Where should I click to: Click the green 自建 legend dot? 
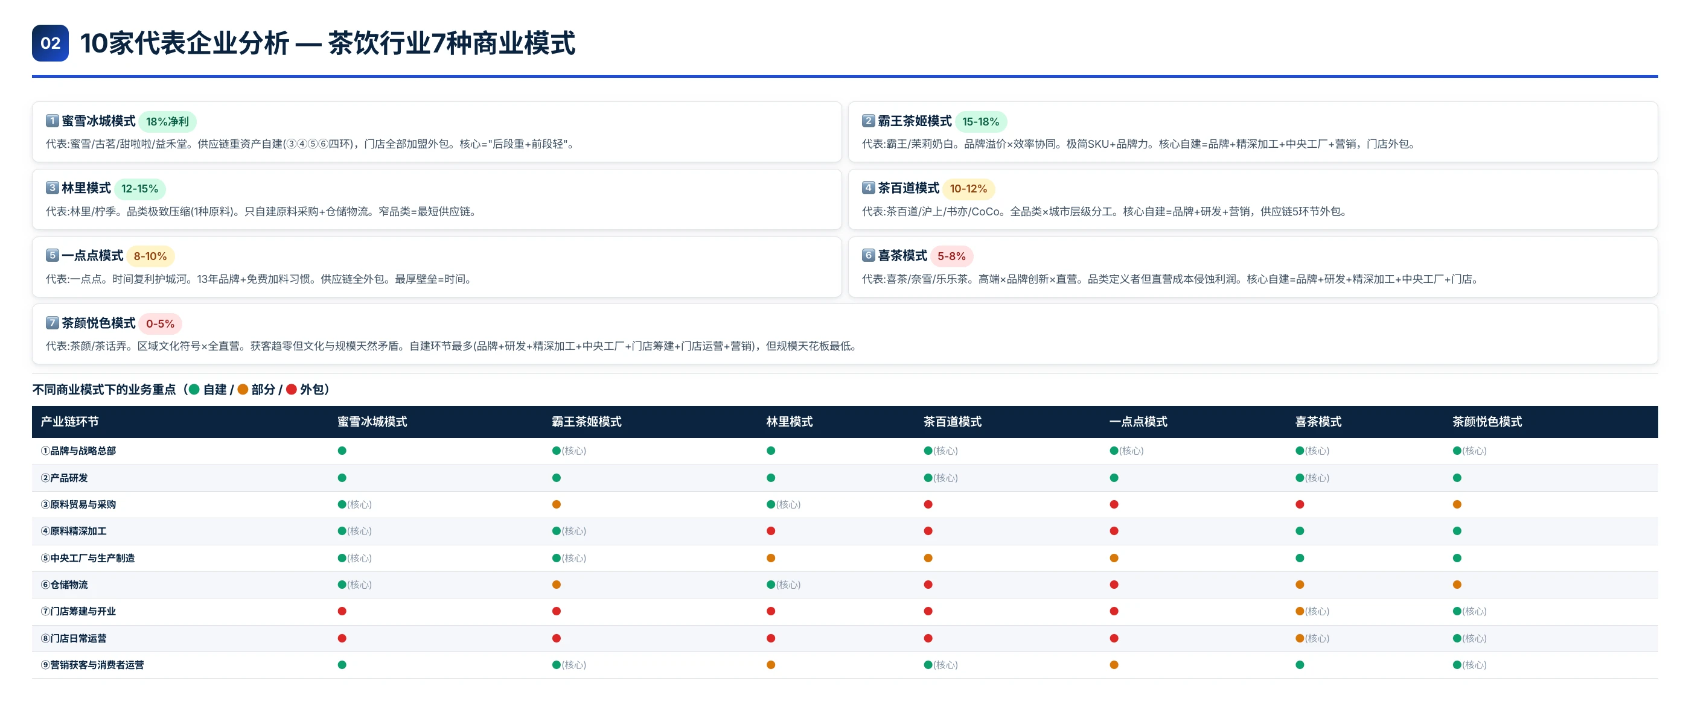(x=194, y=390)
